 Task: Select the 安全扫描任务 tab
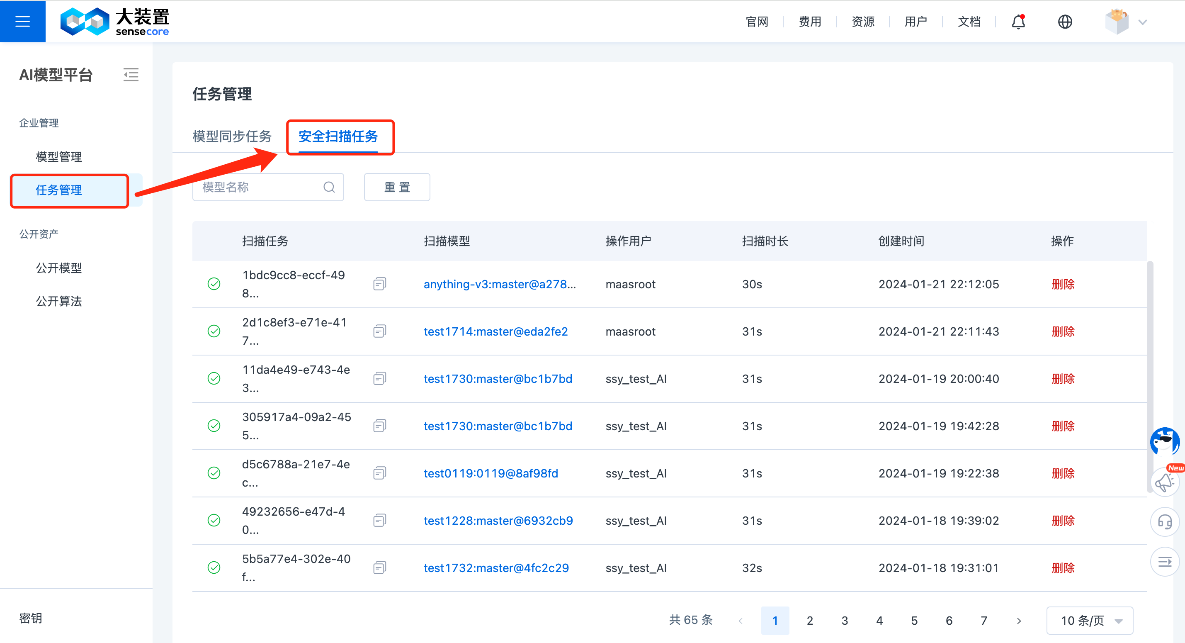pyautogui.click(x=339, y=136)
